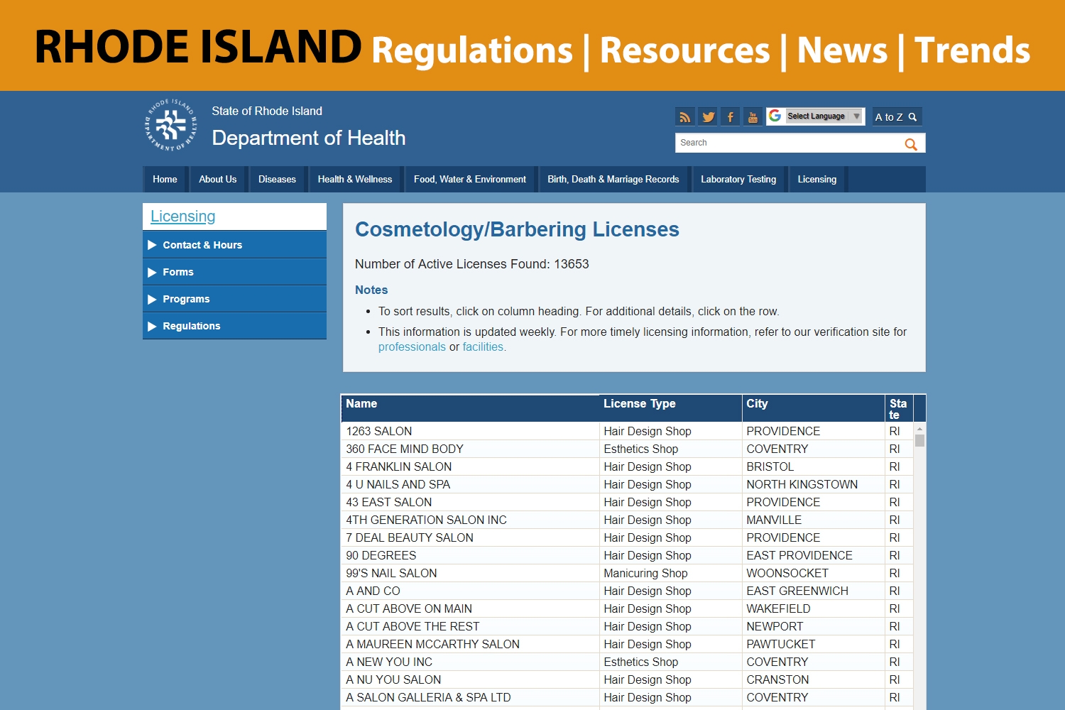Select the 1263 SALON row
This screenshot has height=710, width=1065.
point(627,431)
